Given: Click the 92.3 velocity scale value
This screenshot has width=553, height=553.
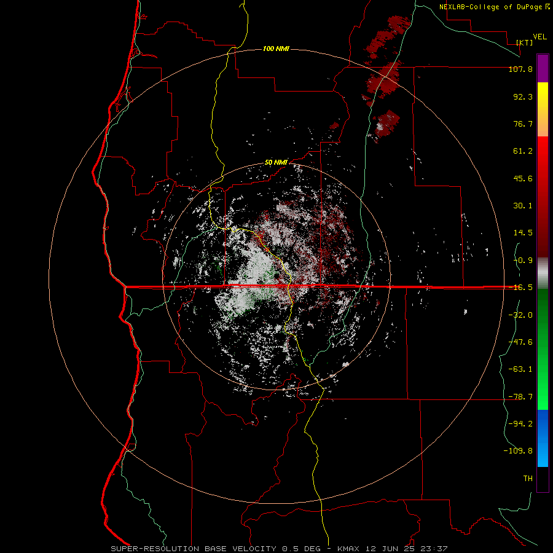Looking at the screenshot, I should click(523, 96).
